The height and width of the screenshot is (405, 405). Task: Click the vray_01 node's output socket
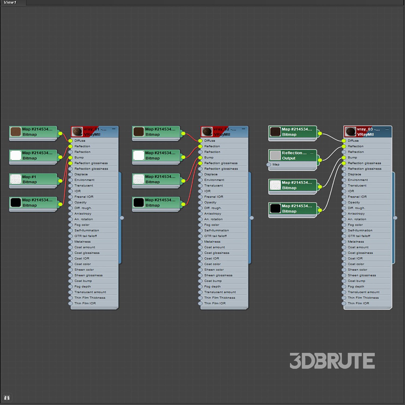(122, 218)
